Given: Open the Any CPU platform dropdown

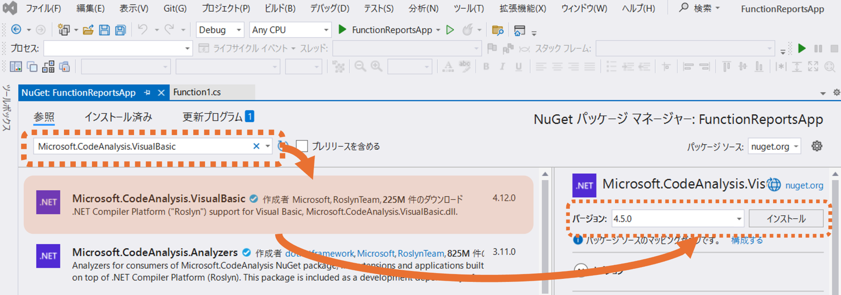Looking at the screenshot, I should (x=290, y=30).
